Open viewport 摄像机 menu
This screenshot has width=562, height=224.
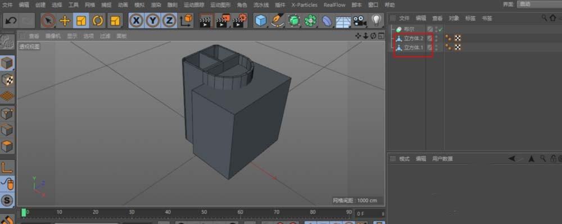53,36
